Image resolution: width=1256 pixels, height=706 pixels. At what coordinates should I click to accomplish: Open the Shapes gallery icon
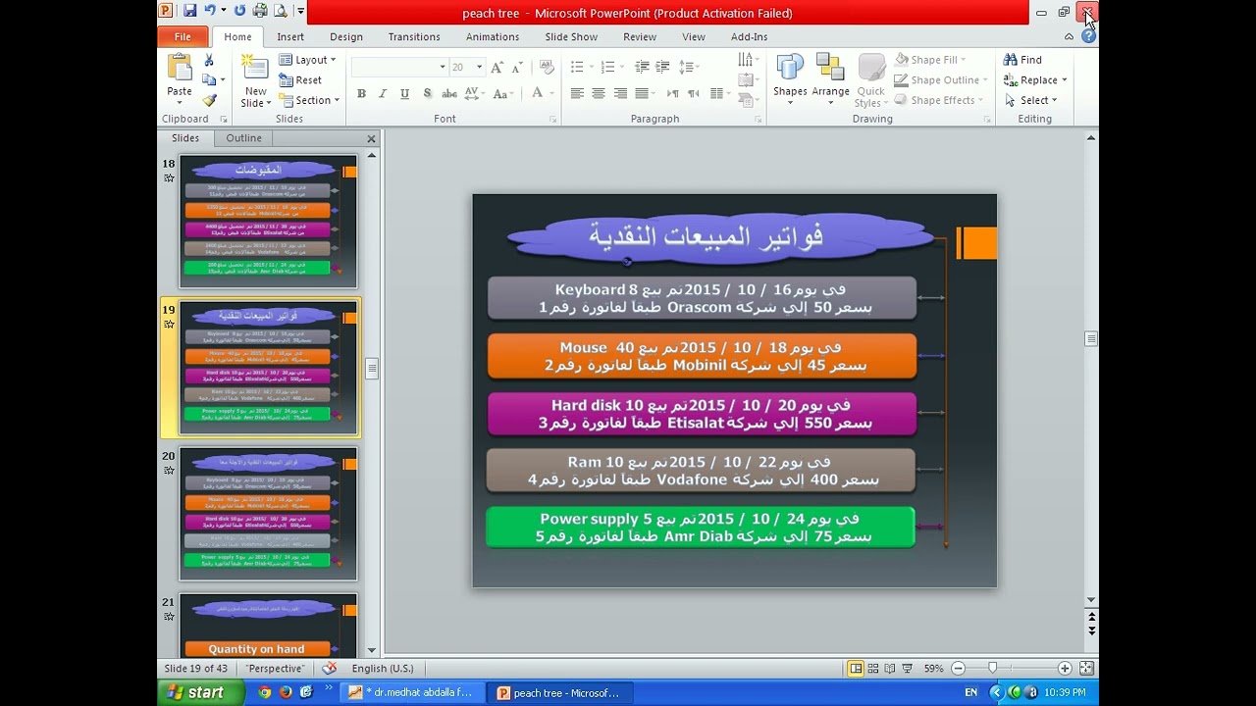[790, 68]
